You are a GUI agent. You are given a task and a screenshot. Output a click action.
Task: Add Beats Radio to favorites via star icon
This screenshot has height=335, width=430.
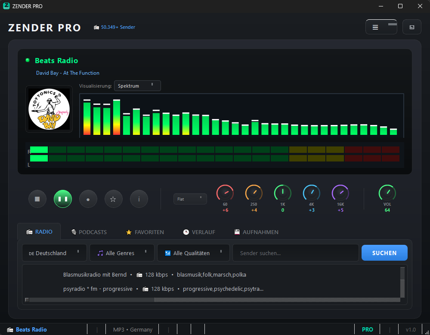pyautogui.click(x=113, y=198)
